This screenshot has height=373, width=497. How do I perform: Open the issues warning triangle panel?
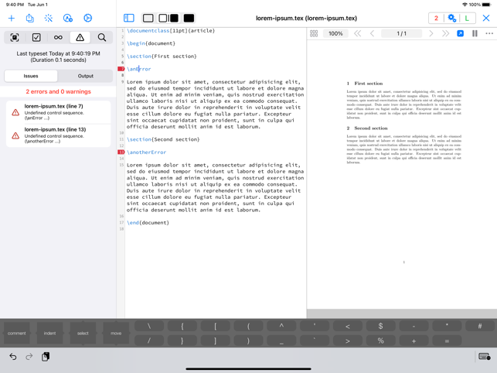tap(80, 37)
